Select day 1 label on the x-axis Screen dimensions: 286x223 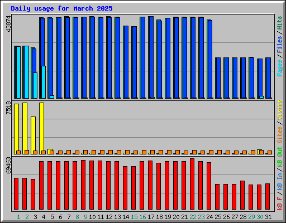click(18, 217)
